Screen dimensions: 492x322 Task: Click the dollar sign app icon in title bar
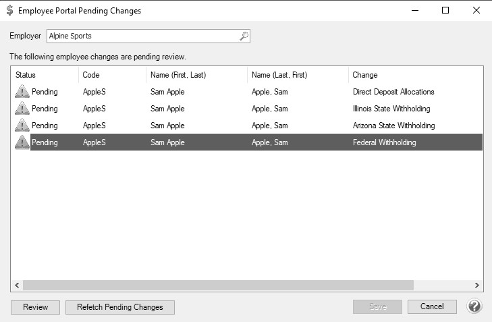pos(10,10)
